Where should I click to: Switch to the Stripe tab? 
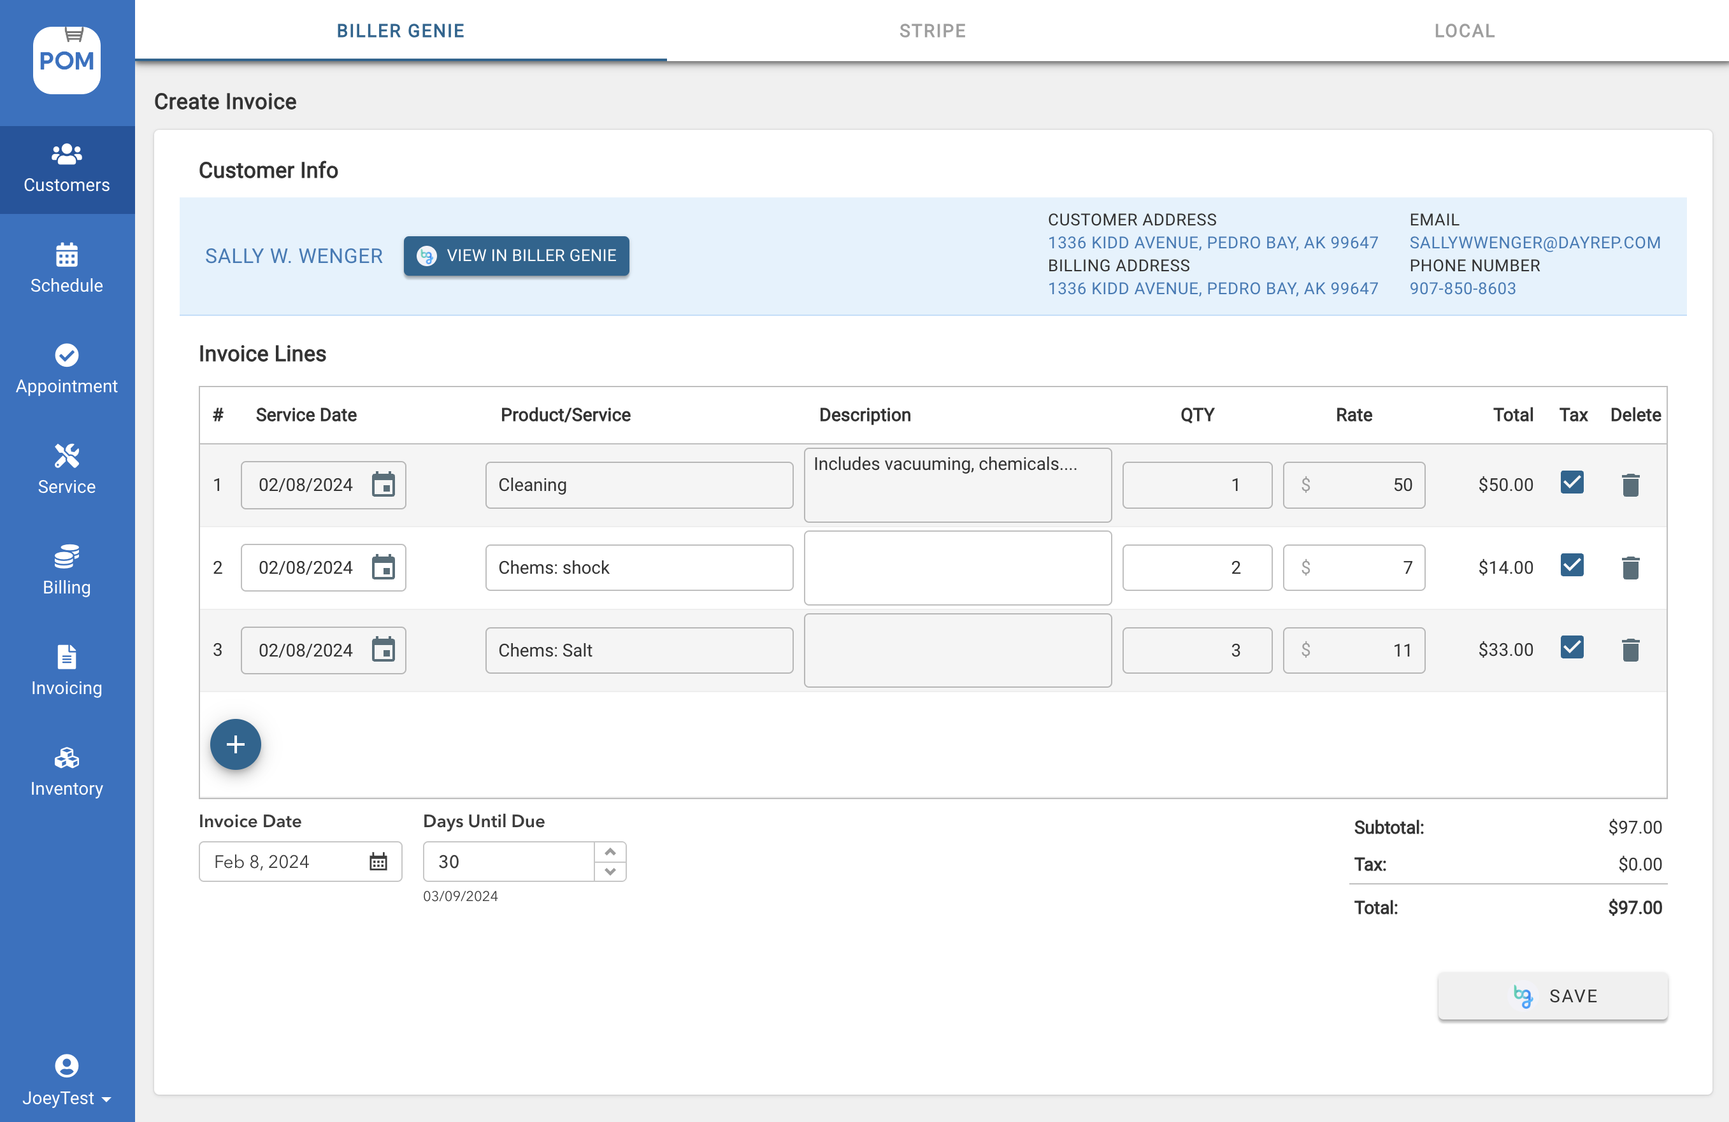932,31
